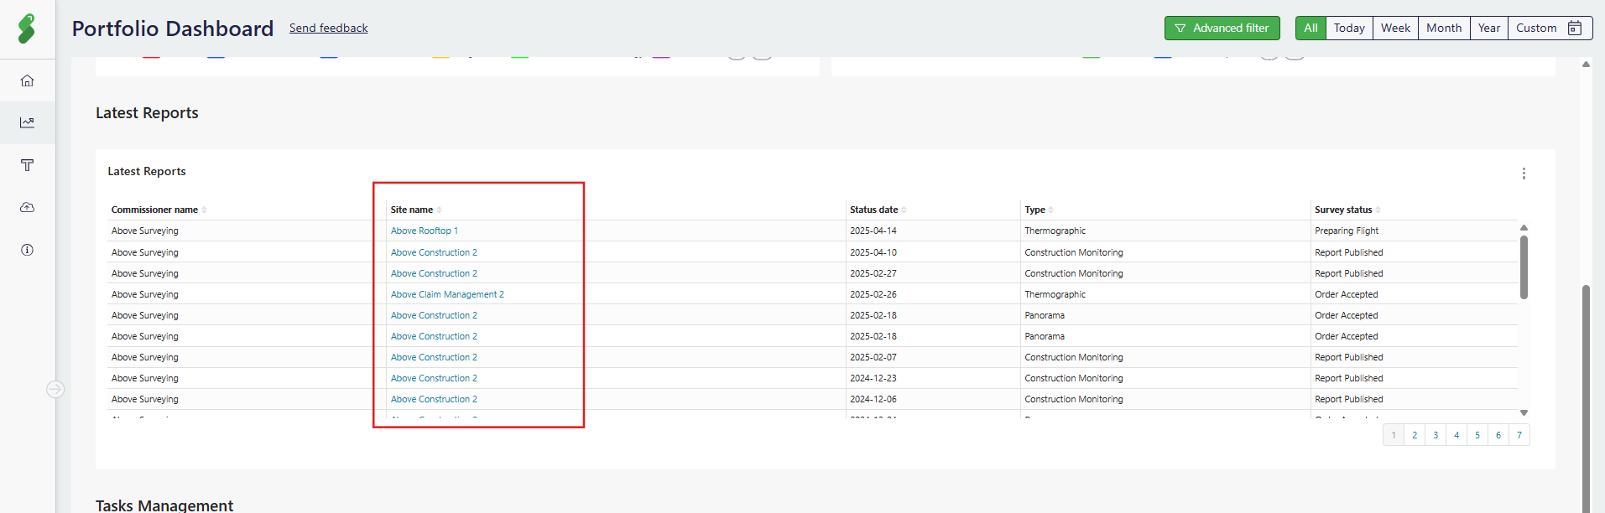Click Above Surveying in the Above Rooftop 1 row

click(x=145, y=231)
